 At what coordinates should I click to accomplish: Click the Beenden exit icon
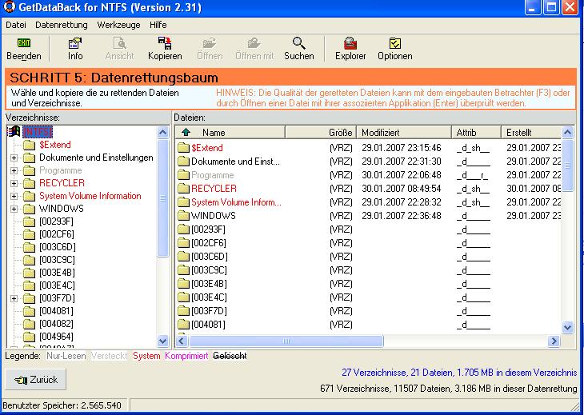[24, 43]
